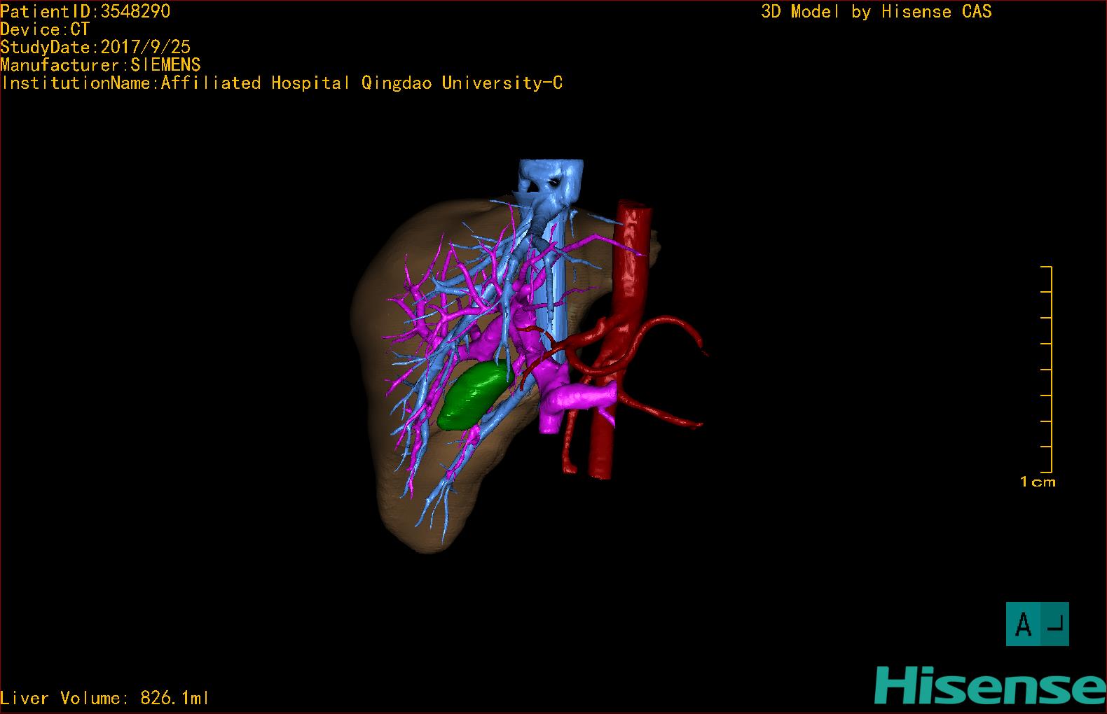Click the Liver Volume: 826.1ml readout
This screenshot has width=1107, height=714.
click(x=105, y=698)
